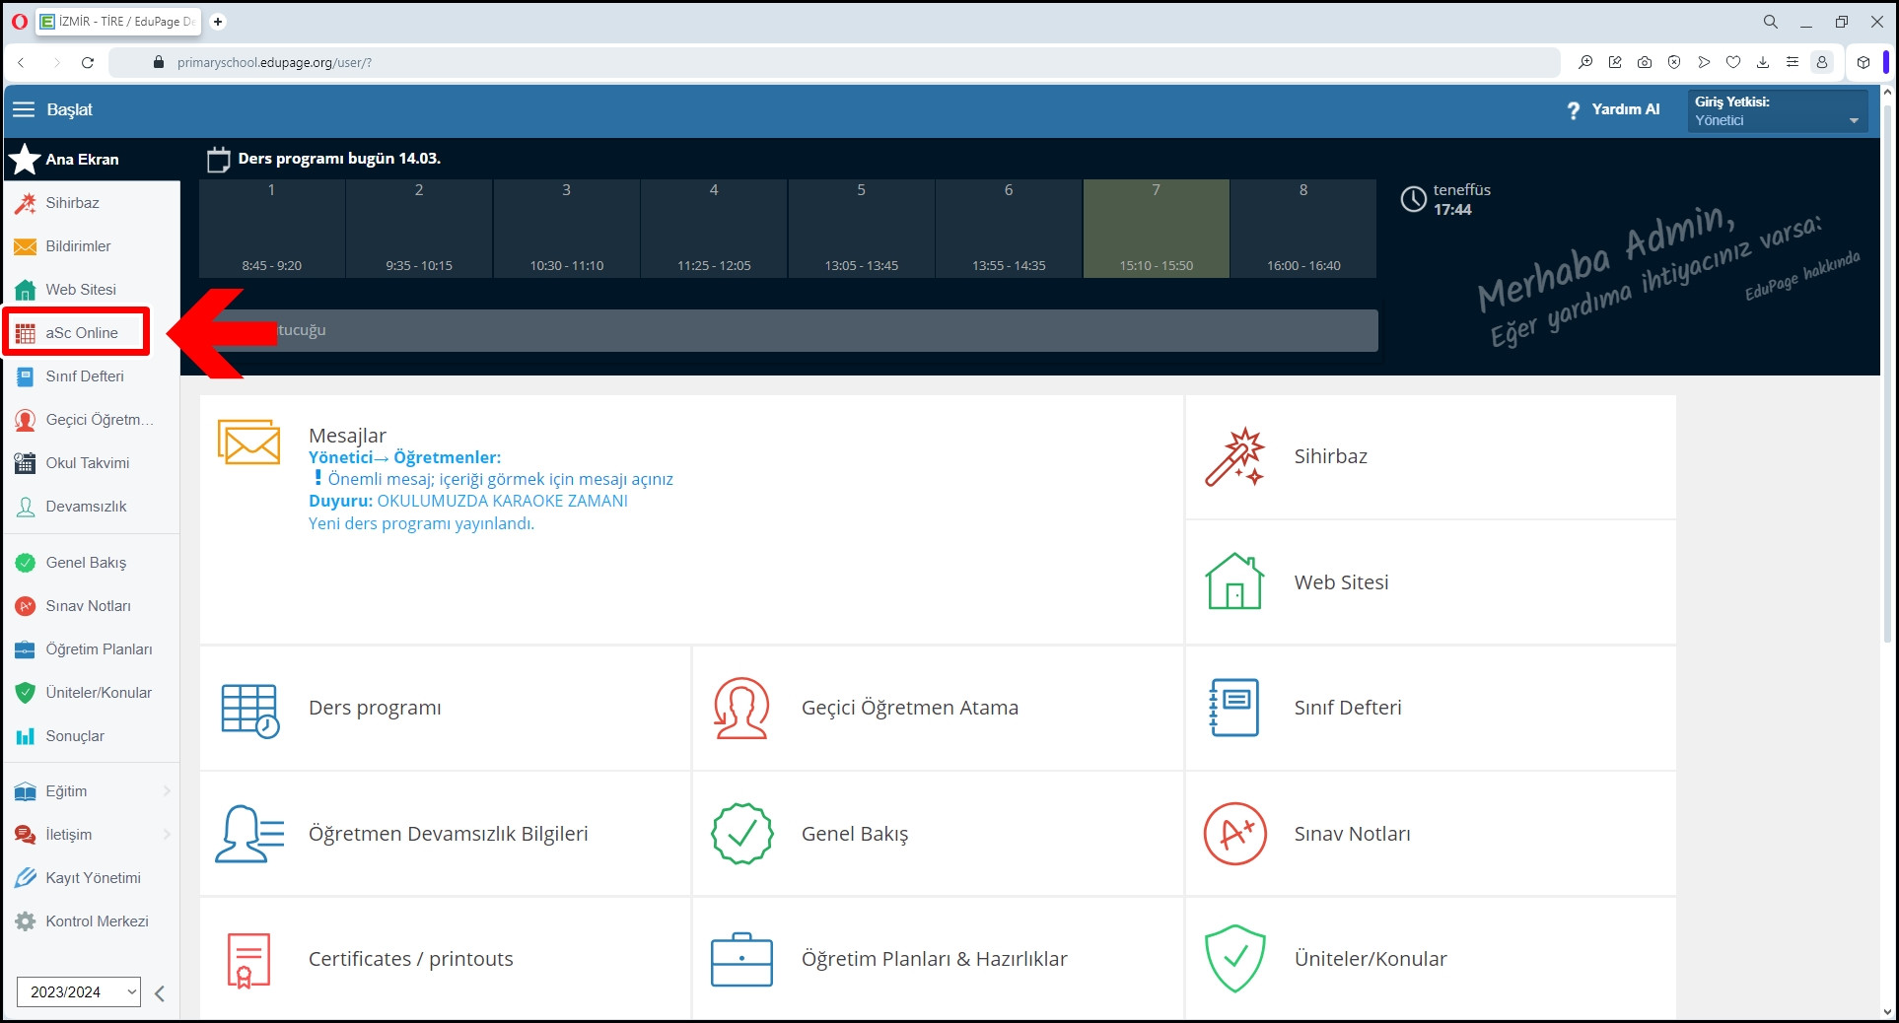Select lesson period 8 (16:00 - 16:40)
Viewport: 1899px width, 1023px height.
click(x=1303, y=229)
